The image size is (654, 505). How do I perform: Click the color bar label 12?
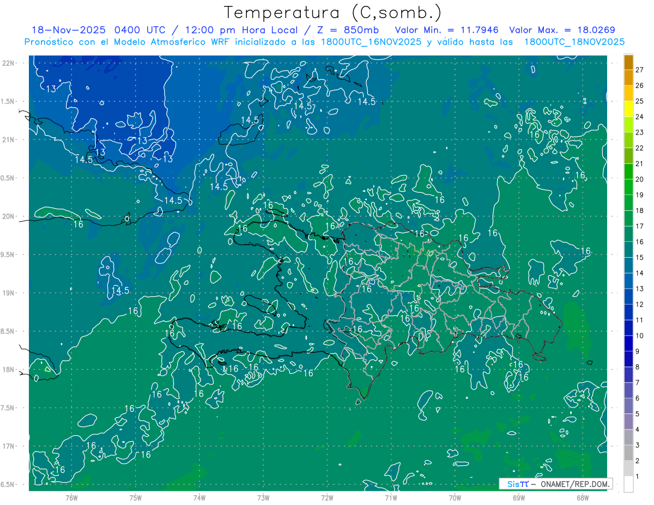pyautogui.click(x=640, y=305)
